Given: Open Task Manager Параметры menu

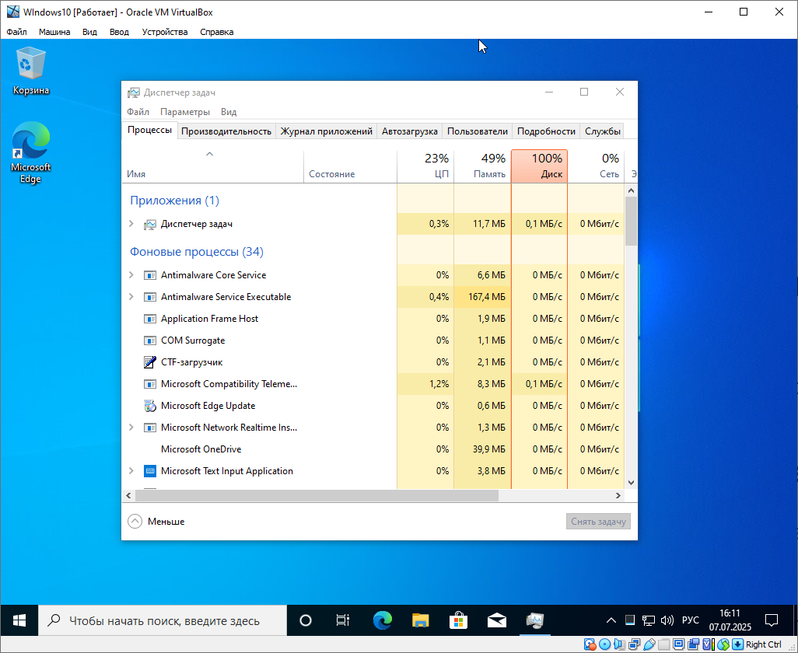Looking at the screenshot, I should point(185,112).
